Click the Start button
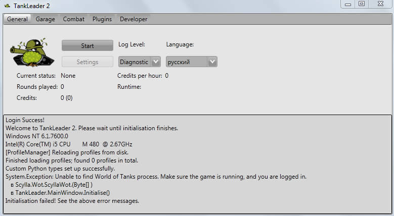This screenshot has width=394, height=216. [87, 45]
